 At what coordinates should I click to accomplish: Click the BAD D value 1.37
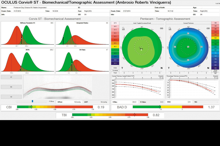211,107
